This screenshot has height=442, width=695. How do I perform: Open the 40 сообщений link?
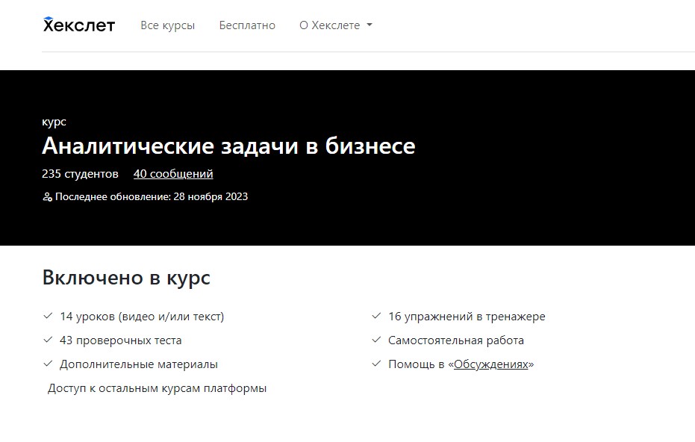click(173, 174)
